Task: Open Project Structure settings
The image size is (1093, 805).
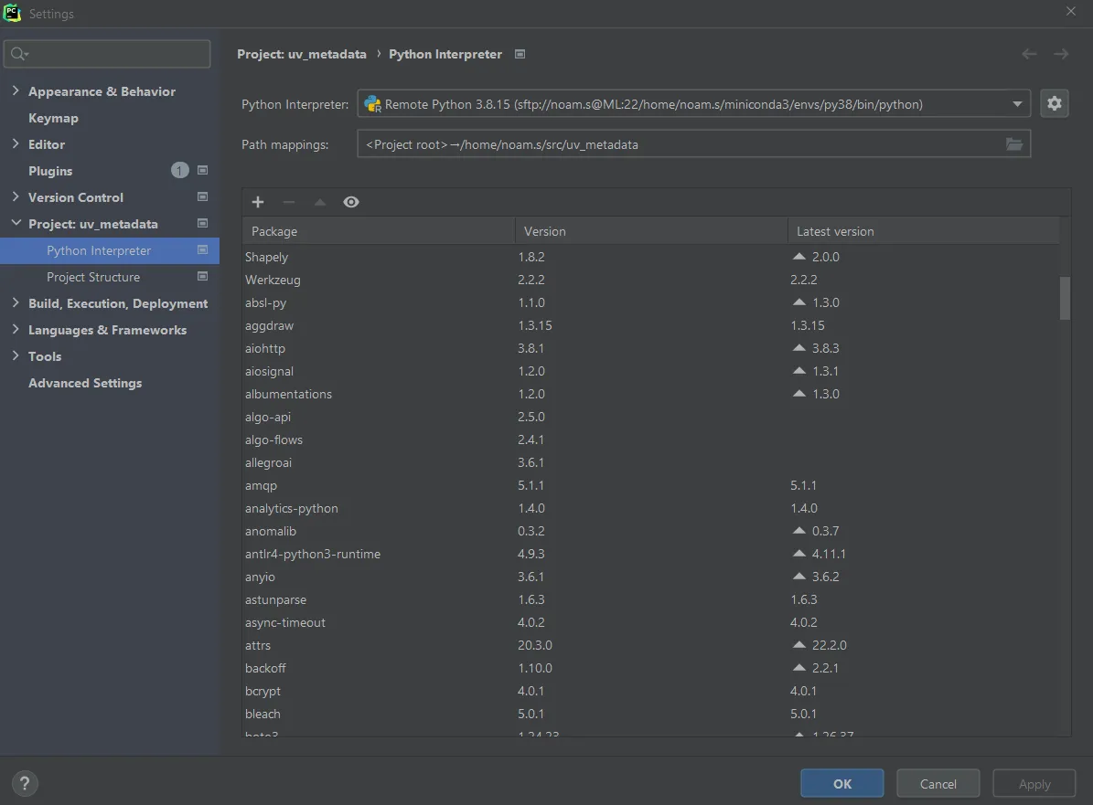Action: tap(93, 277)
